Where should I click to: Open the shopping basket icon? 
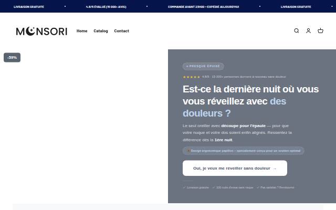pos(320,31)
